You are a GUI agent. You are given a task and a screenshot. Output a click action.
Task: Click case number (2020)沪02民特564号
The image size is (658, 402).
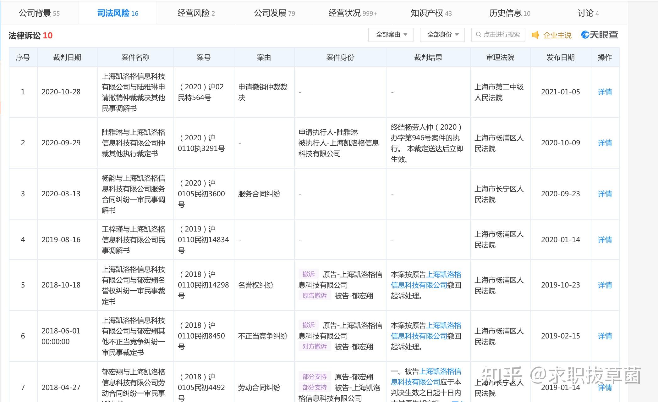click(201, 92)
